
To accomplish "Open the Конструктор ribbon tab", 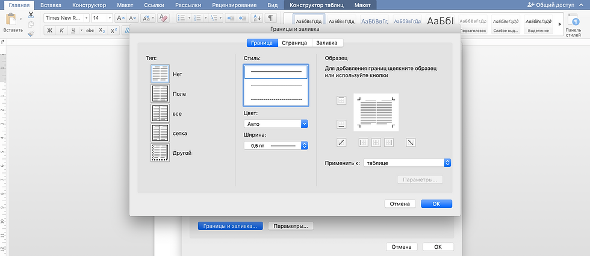I will pyautogui.click(x=89, y=5).
